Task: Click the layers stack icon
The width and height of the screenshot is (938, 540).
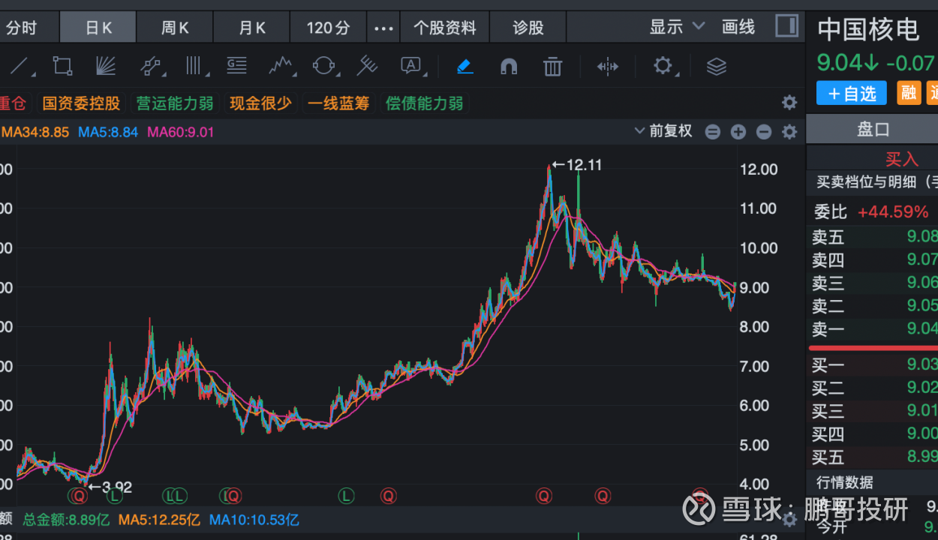Action: tap(716, 67)
